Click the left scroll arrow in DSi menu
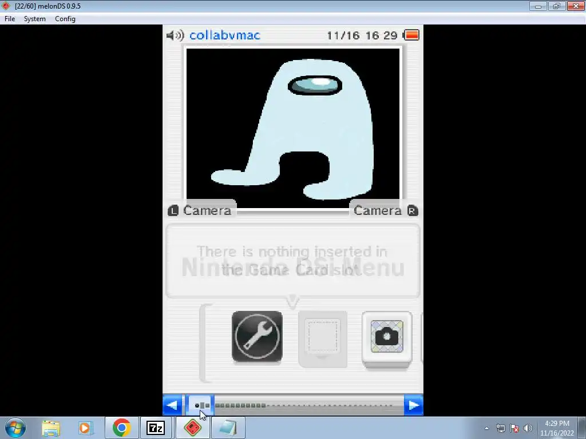 [x=172, y=405]
